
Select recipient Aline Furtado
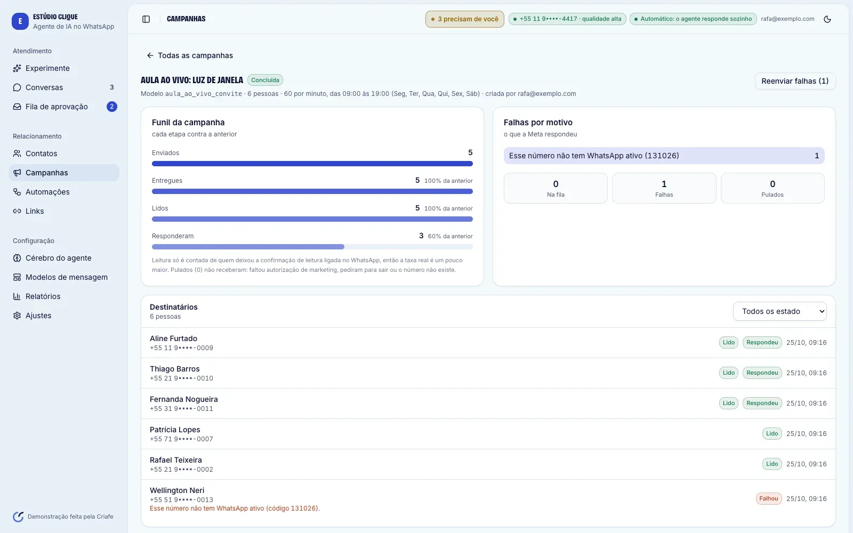pos(488,343)
